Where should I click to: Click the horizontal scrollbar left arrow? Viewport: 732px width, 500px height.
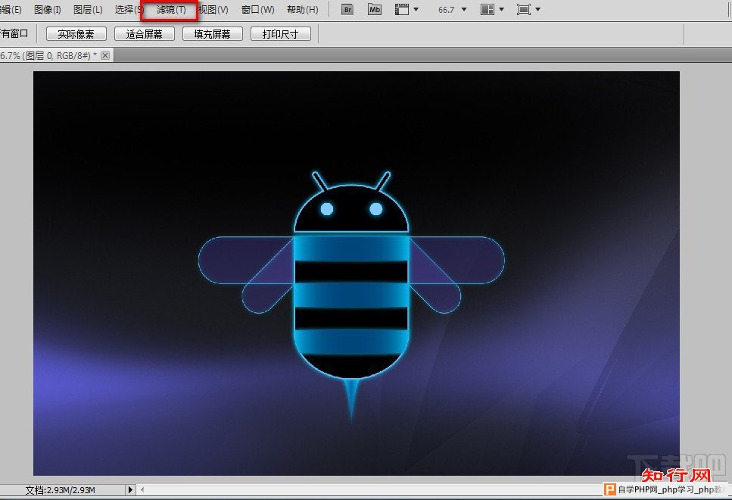(142, 489)
